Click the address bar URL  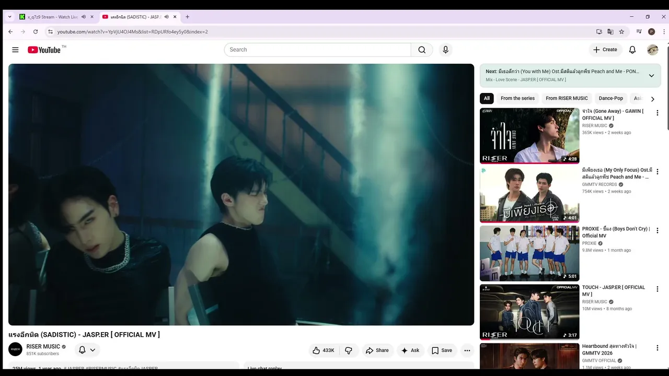coord(133,32)
